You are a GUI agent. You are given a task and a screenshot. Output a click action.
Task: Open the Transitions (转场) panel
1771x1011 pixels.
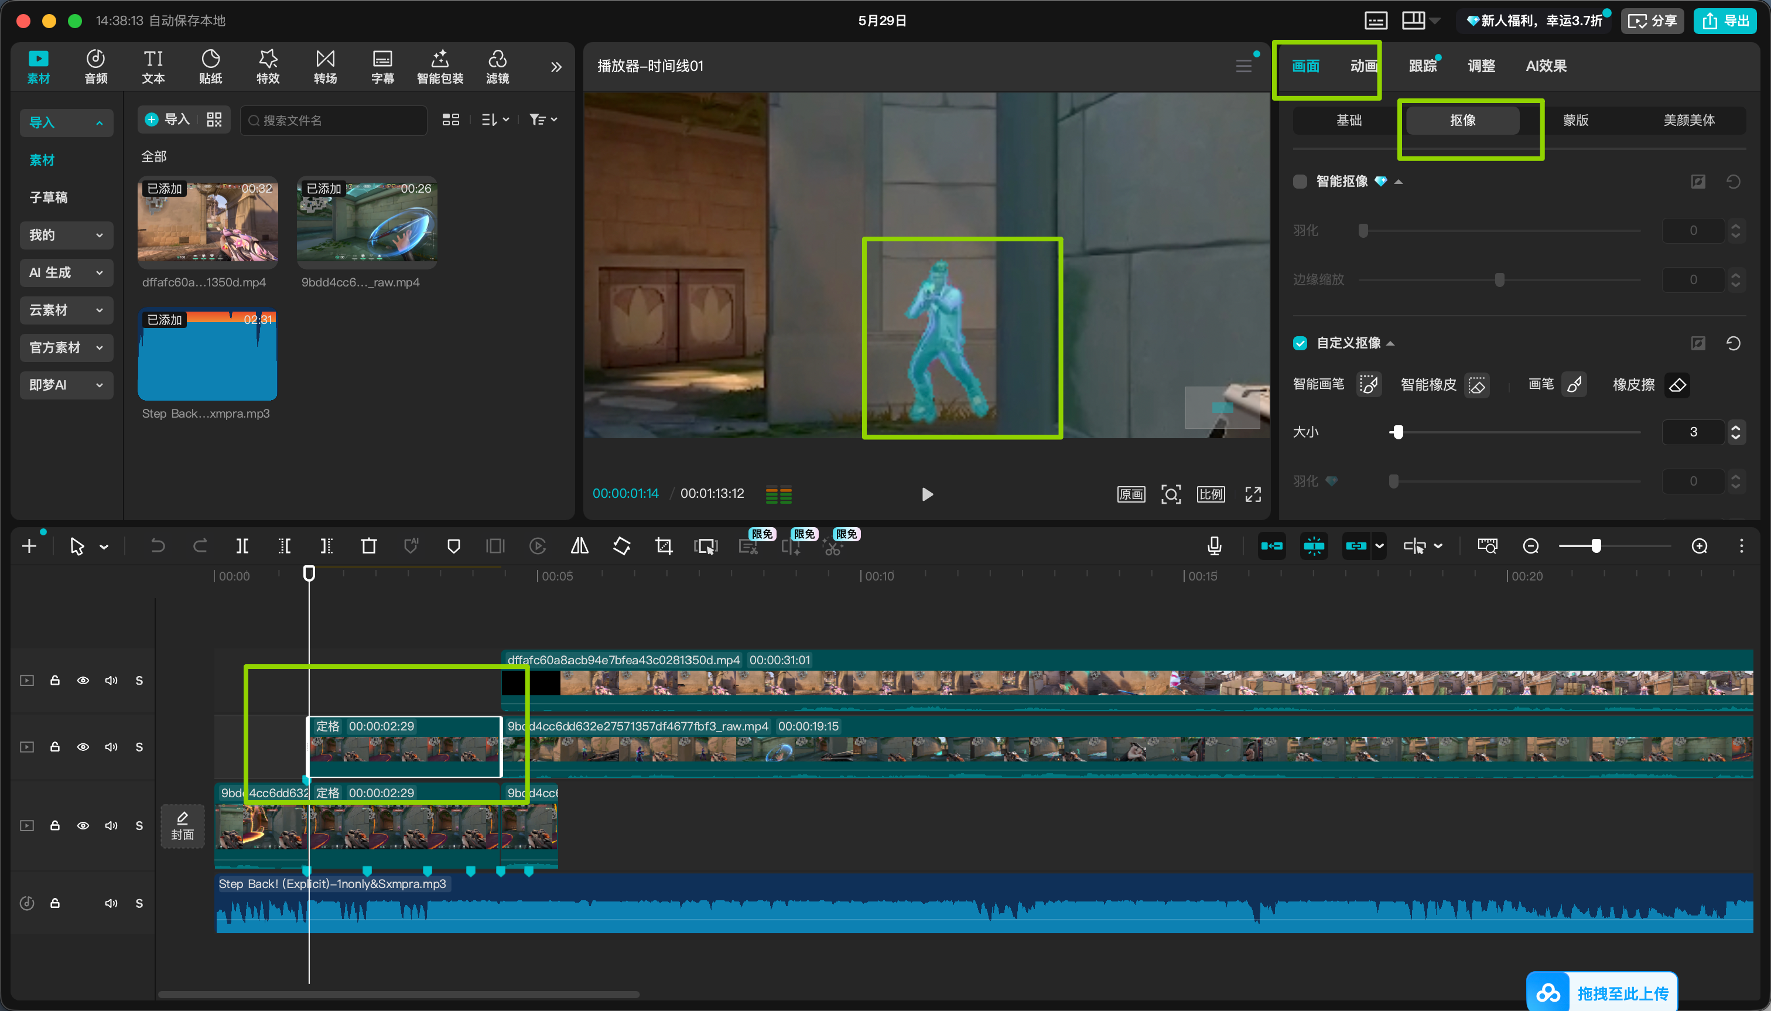(x=326, y=67)
